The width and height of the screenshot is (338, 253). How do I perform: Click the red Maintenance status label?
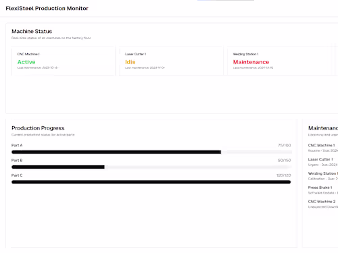tap(251, 62)
